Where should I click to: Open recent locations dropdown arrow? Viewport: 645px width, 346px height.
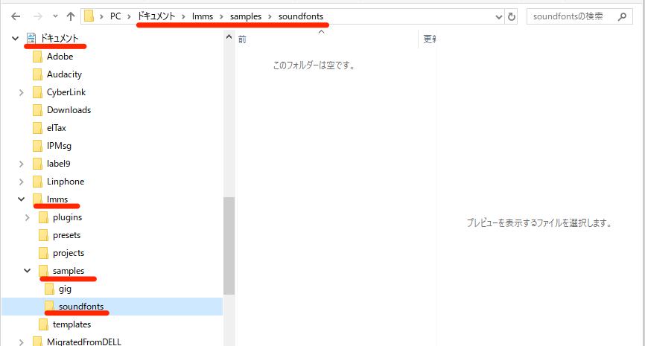pyautogui.click(x=55, y=16)
